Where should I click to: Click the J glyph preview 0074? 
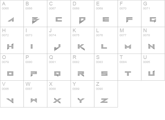(57, 48)
